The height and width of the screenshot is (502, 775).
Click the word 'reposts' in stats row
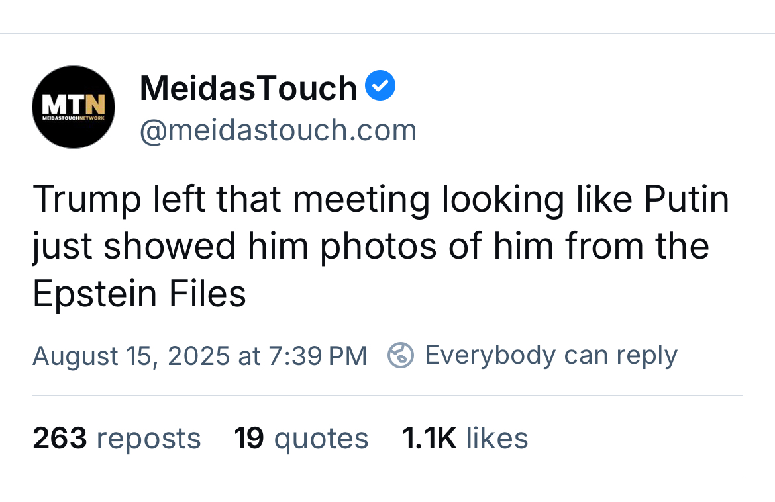click(x=148, y=438)
